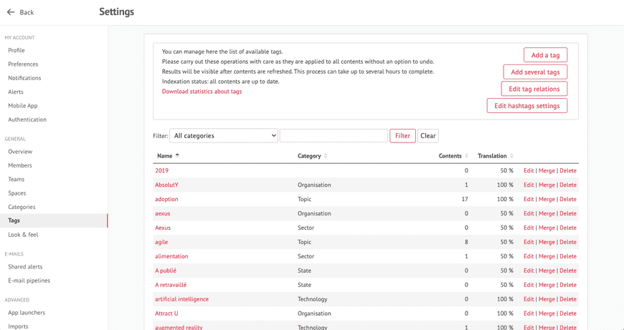
Task: Open the All categories filter dropdown
Action: (224, 136)
